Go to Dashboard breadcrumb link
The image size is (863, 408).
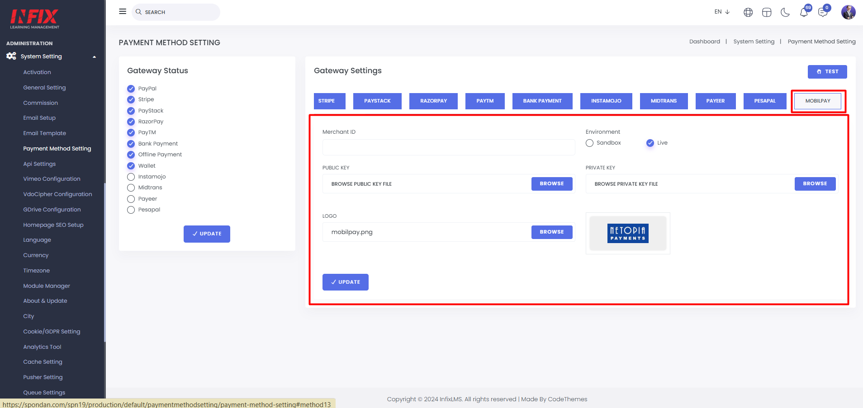tap(705, 42)
